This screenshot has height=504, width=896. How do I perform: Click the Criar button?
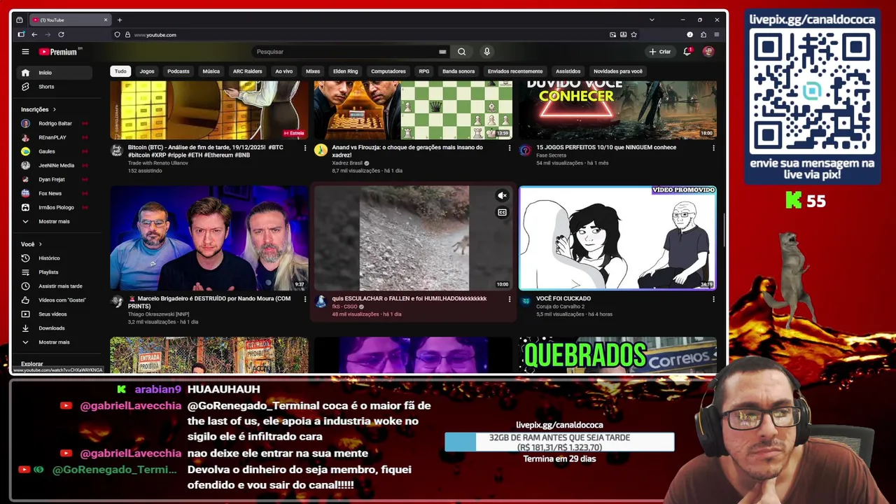pos(659,52)
